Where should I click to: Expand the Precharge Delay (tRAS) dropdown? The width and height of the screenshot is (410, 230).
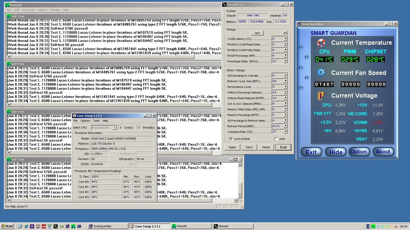pos(285,61)
